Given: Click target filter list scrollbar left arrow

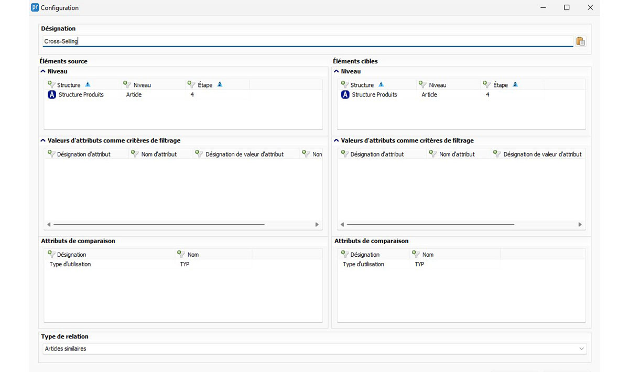Looking at the screenshot, I should (342, 224).
